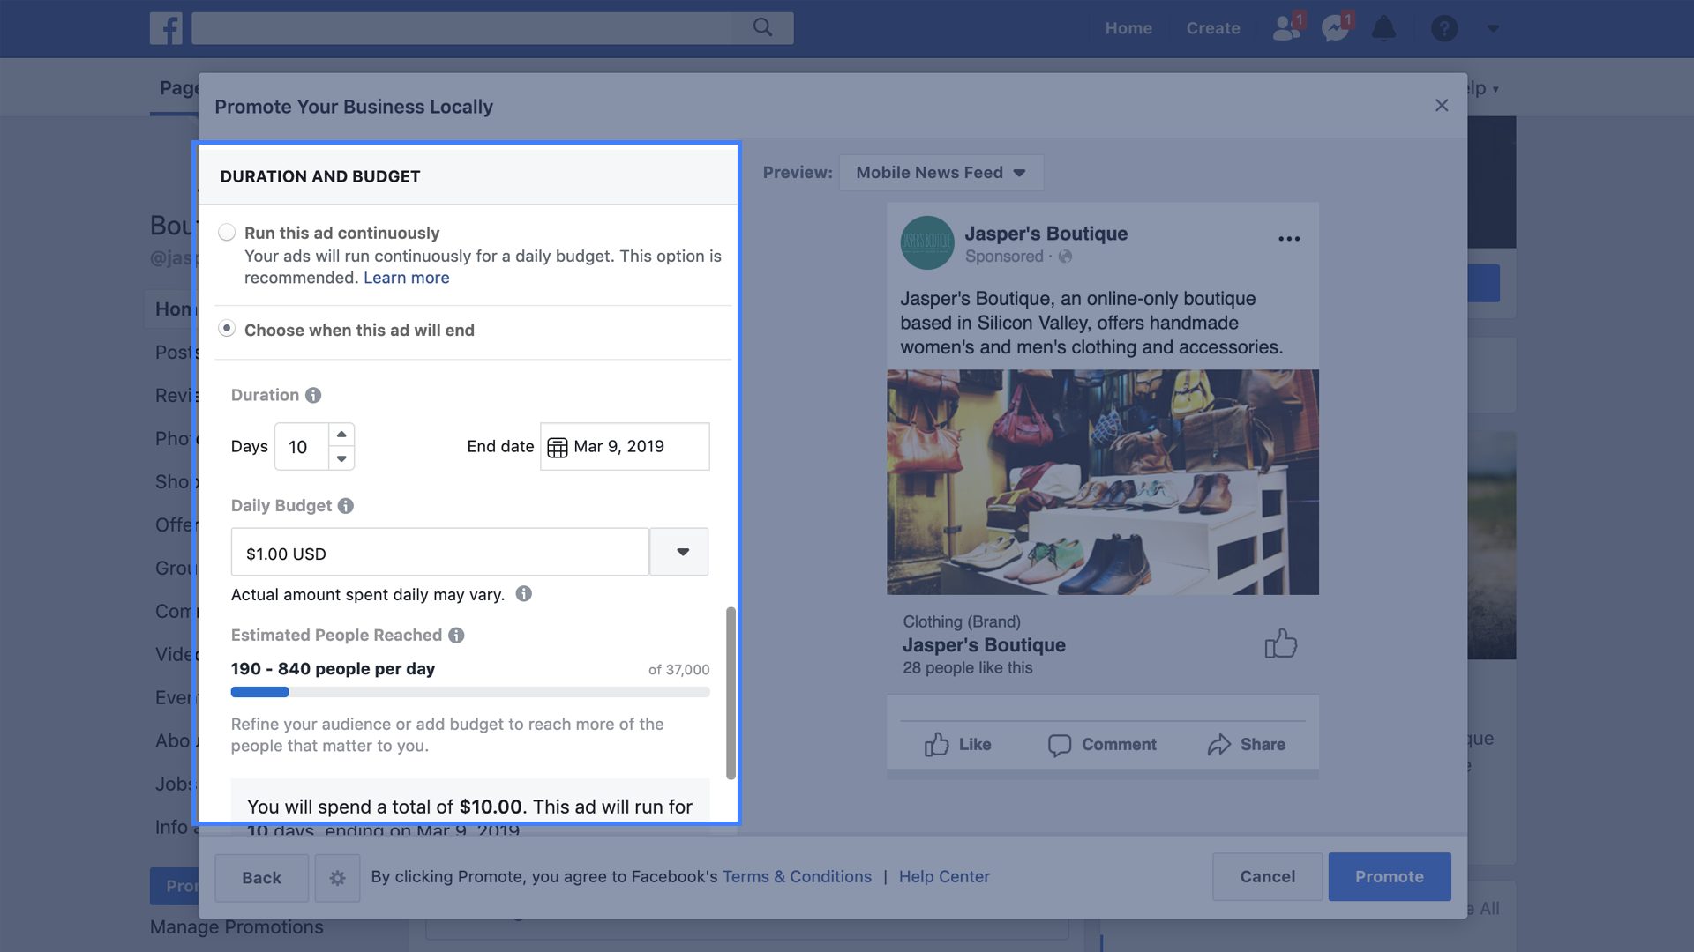
Task: Click the Cancel button
Action: pos(1267,877)
